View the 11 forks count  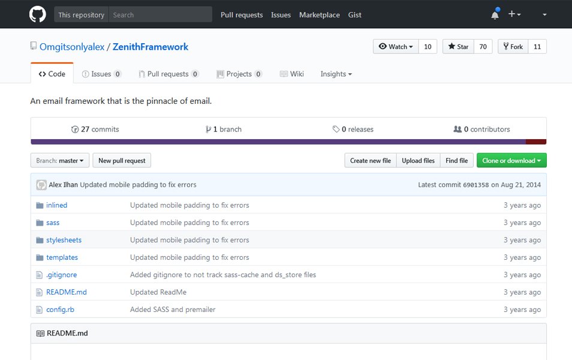pyautogui.click(x=537, y=46)
